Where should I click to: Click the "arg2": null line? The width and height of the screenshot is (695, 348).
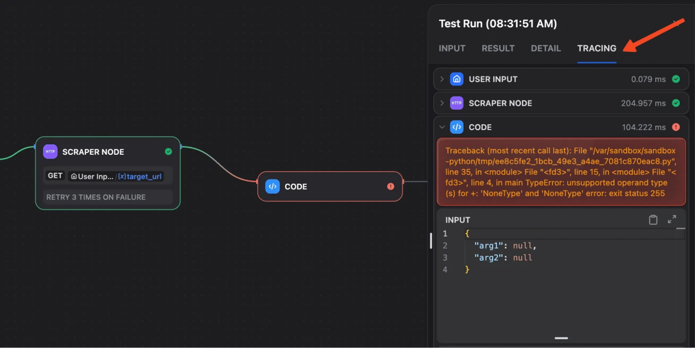503,257
